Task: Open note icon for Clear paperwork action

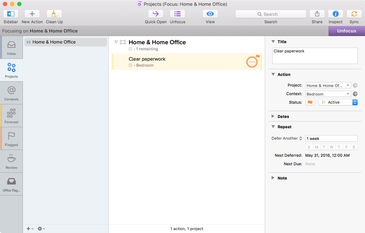Action: coord(130,65)
